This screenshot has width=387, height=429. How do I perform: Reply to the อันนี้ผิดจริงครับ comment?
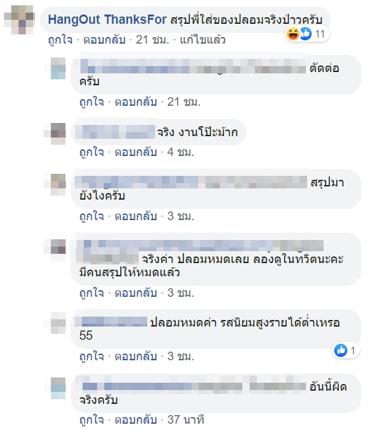(x=136, y=420)
